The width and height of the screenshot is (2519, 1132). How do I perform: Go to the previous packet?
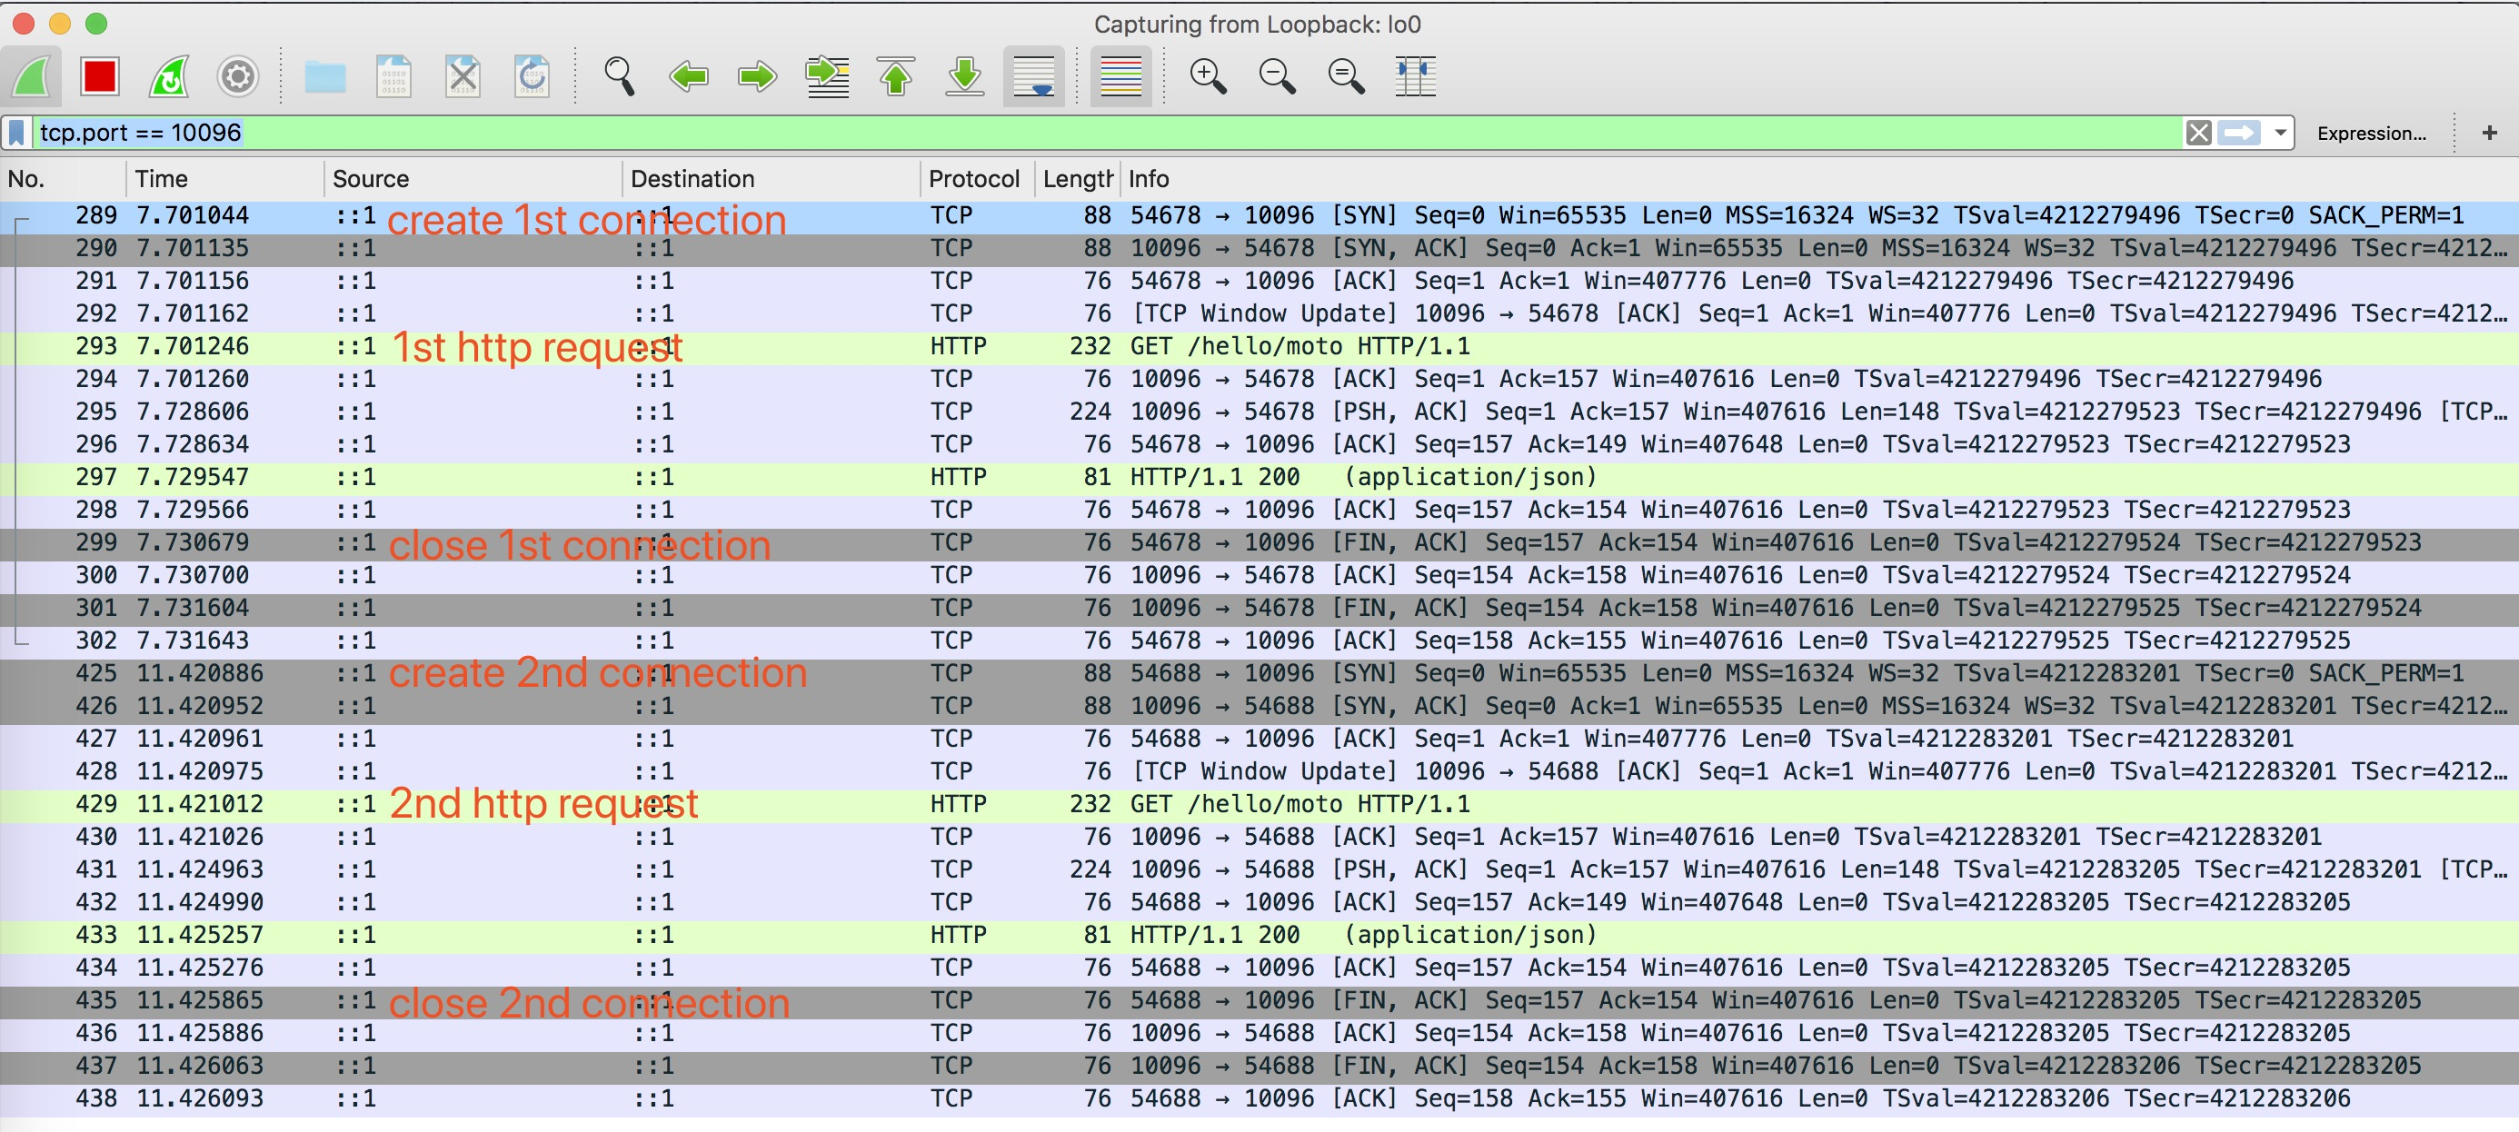[690, 76]
